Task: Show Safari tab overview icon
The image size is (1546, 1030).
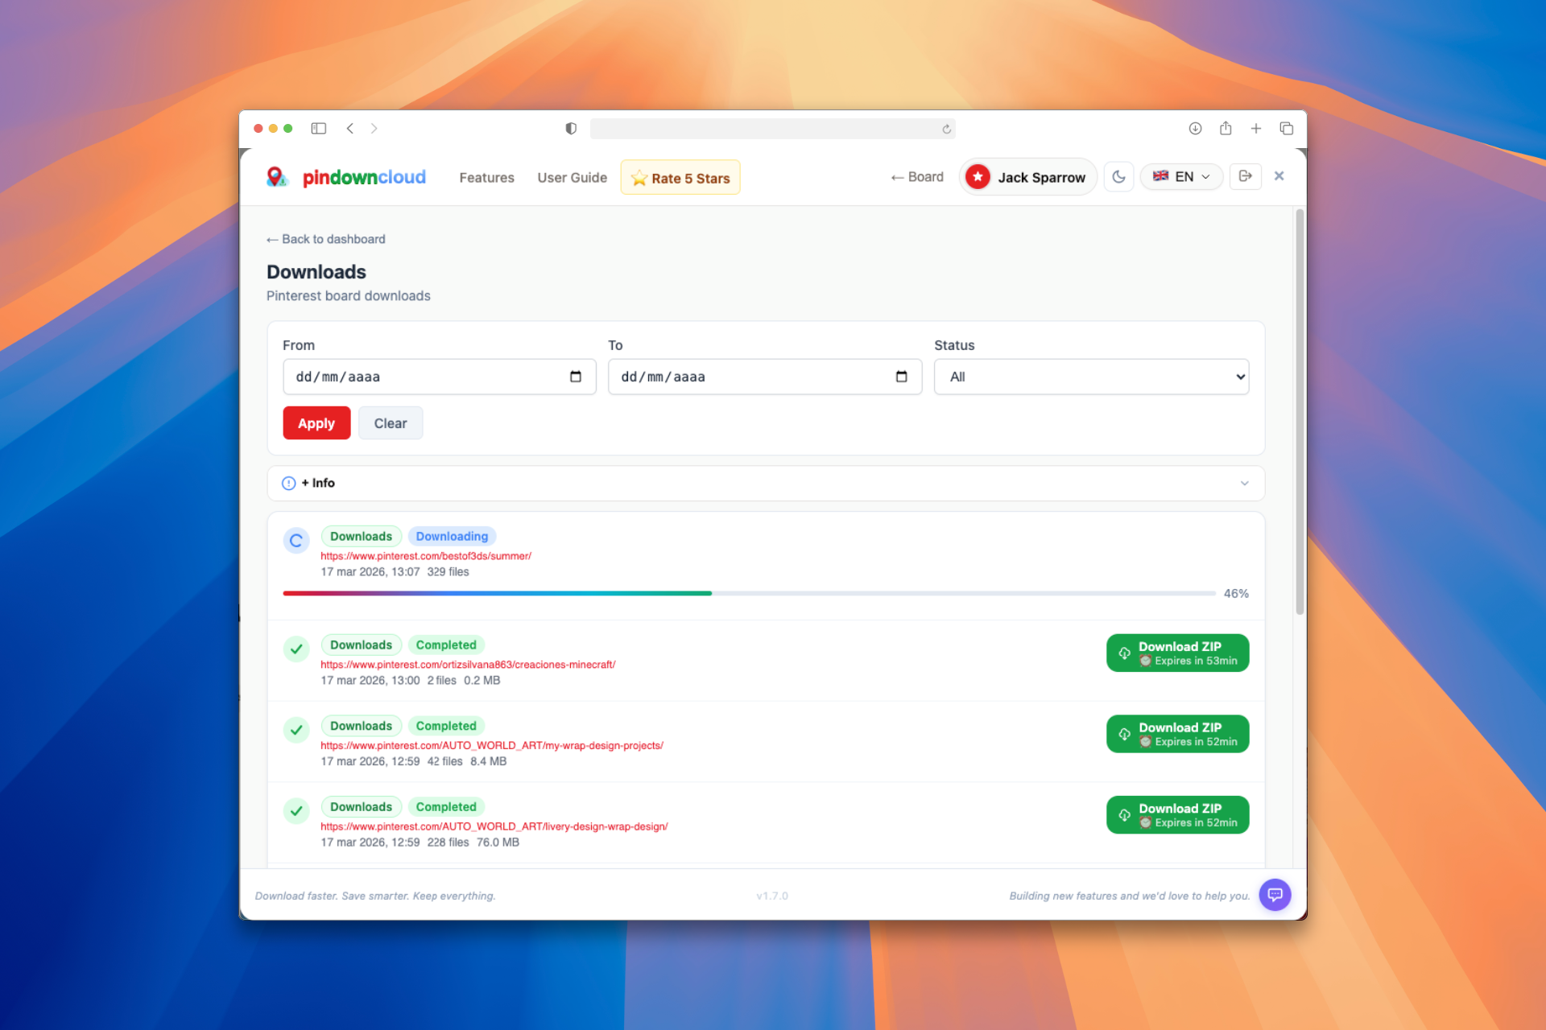Action: coord(1286,128)
